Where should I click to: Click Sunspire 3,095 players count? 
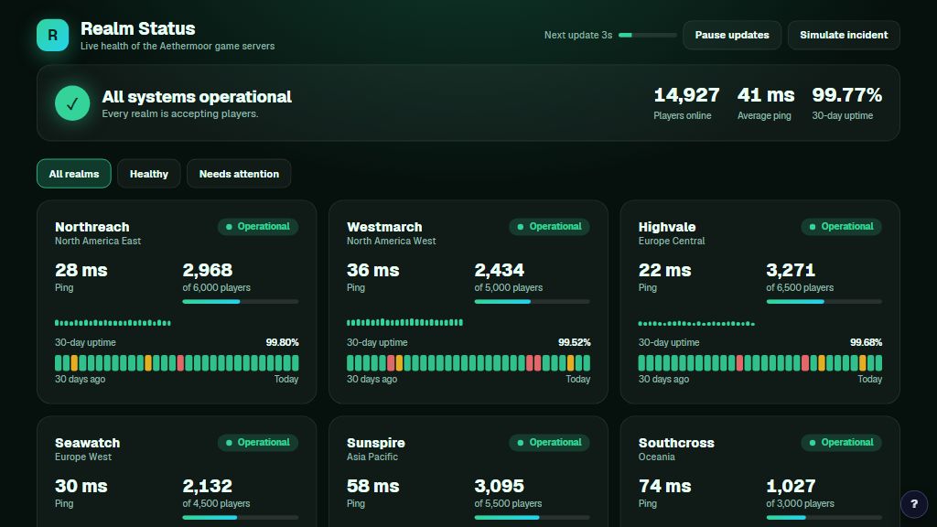click(x=499, y=486)
